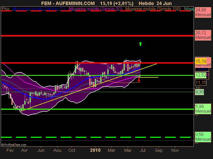Click the Hebdo timeframe label
The image size is (213, 159).
click(x=146, y=3)
